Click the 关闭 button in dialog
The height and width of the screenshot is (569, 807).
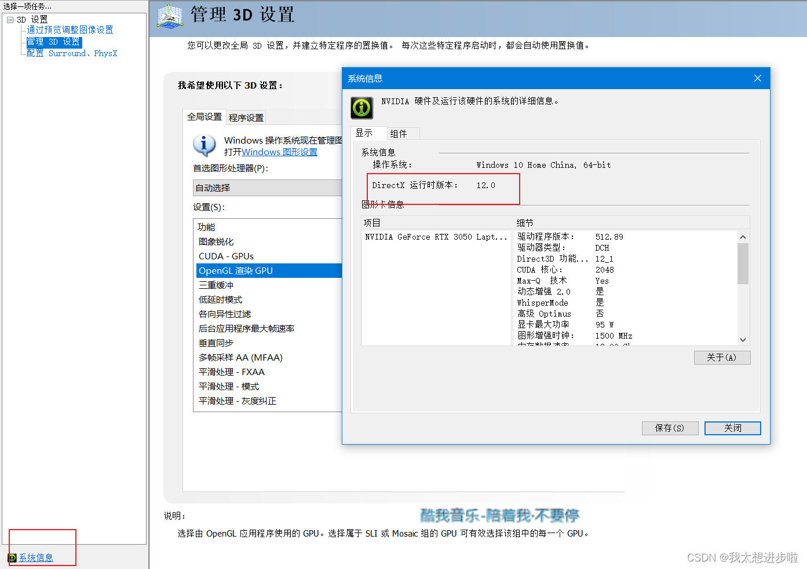coord(733,428)
